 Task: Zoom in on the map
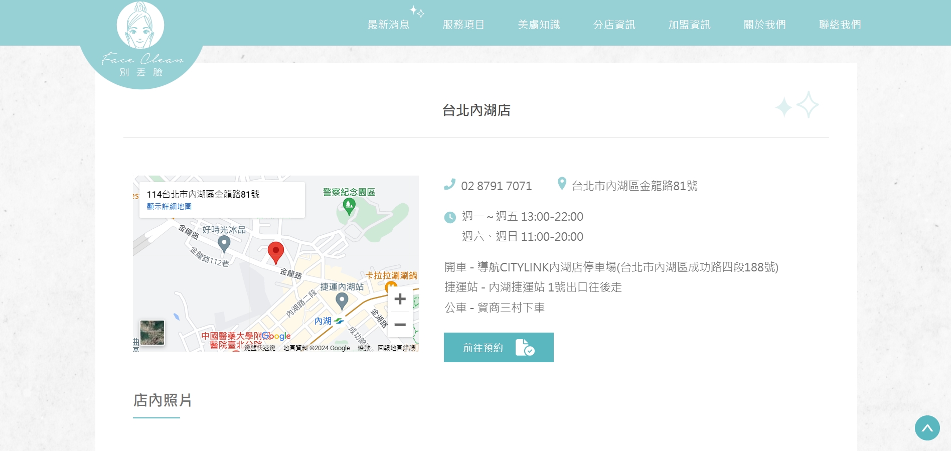coord(400,299)
